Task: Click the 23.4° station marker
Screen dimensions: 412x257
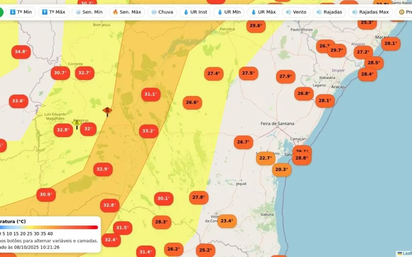Action: [x=227, y=221]
